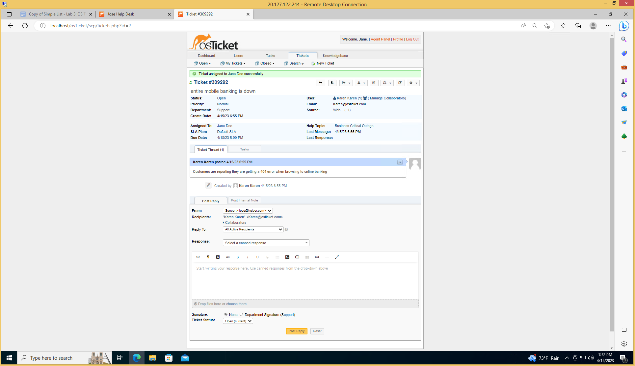
Task: Select the None signature radio button
Action: [x=226, y=314]
